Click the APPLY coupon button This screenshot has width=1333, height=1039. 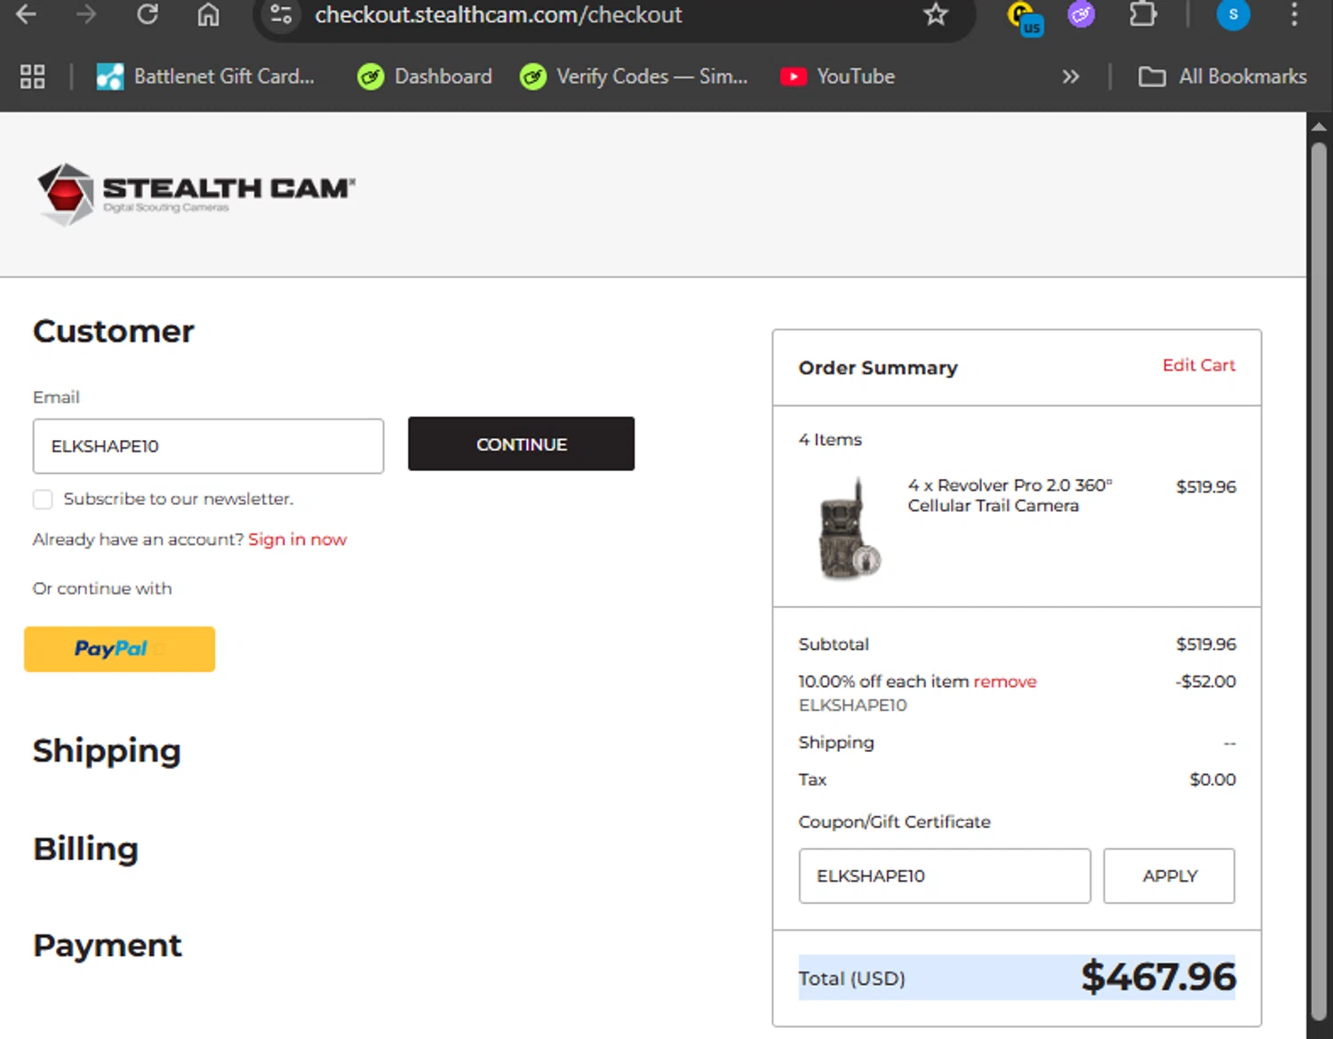point(1169,875)
